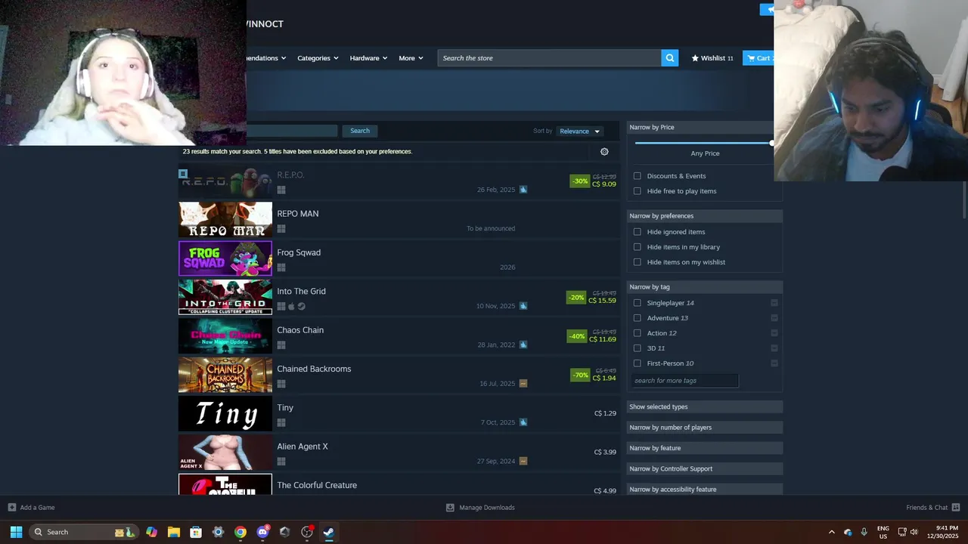Click Into The Grid macOS platform icon
The width and height of the screenshot is (968, 544).
(291, 306)
